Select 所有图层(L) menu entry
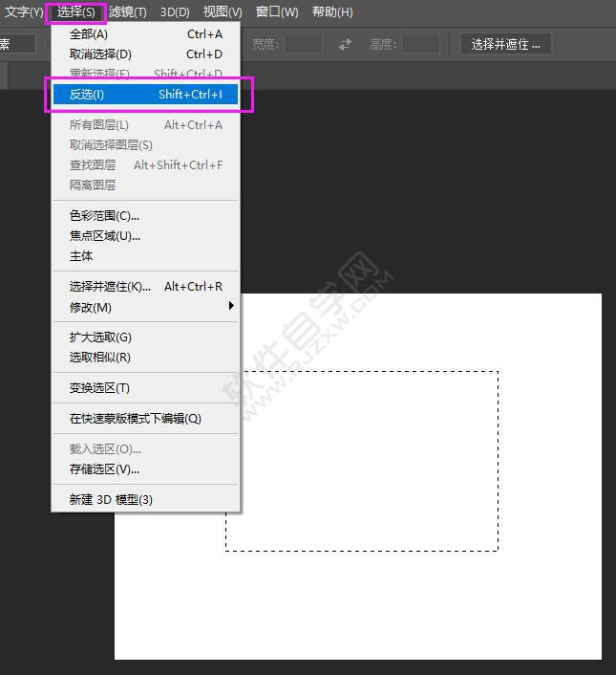This screenshot has height=675, width=616. point(146,125)
